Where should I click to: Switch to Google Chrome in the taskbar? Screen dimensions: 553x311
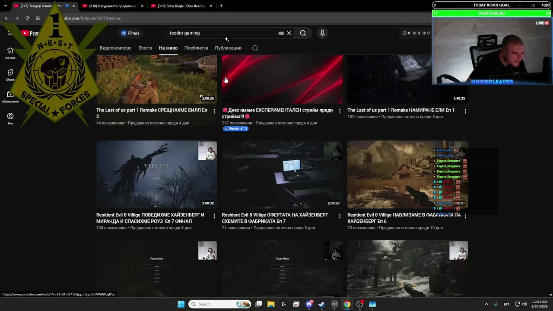pyautogui.click(x=347, y=304)
